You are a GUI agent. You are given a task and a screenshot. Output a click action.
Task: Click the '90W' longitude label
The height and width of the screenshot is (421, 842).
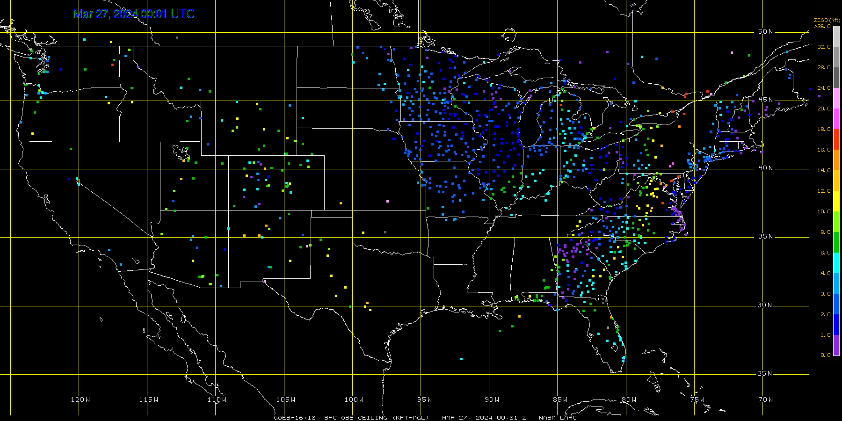pyautogui.click(x=492, y=399)
